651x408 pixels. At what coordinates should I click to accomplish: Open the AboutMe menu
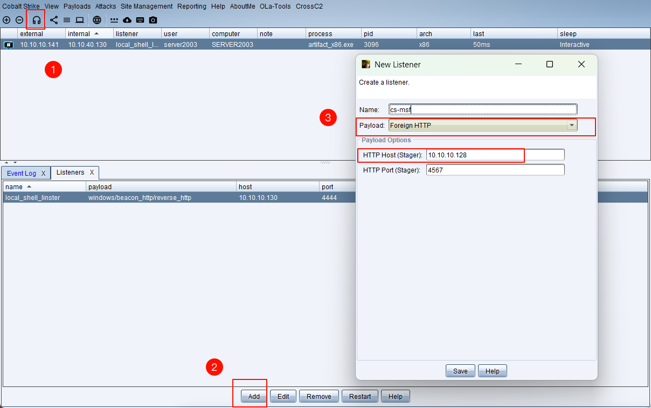243,6
